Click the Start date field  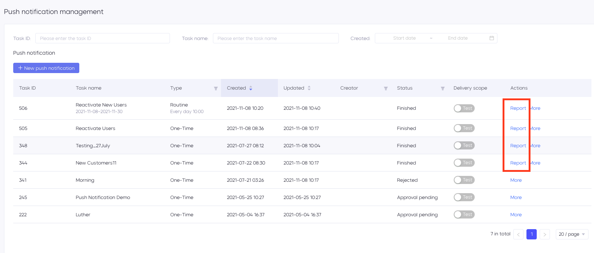(x=404, y=38)
